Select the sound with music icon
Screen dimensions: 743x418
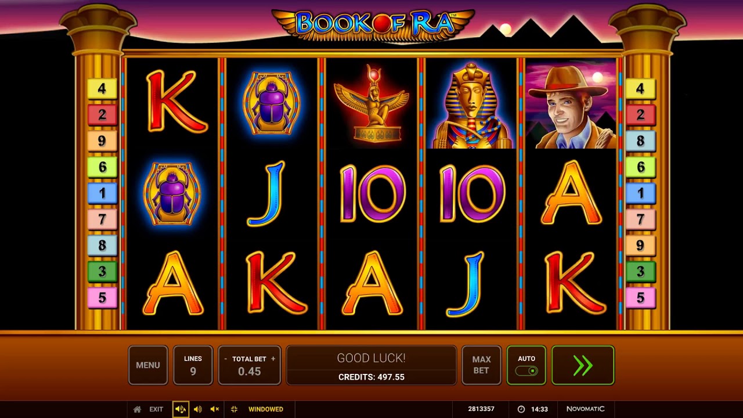(181, 409)
